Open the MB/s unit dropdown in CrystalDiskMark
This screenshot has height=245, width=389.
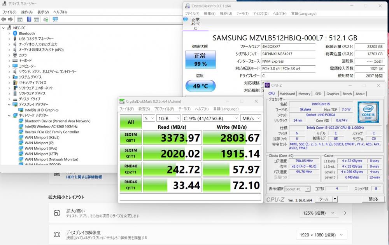pyautogui.click(x=251, y=118)
